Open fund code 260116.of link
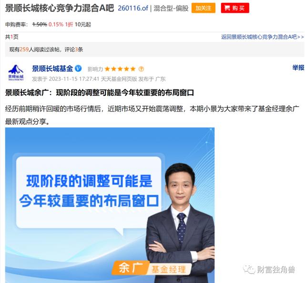Image resolution: width=305 pixels, height=283 pixels. coord(133,8)
